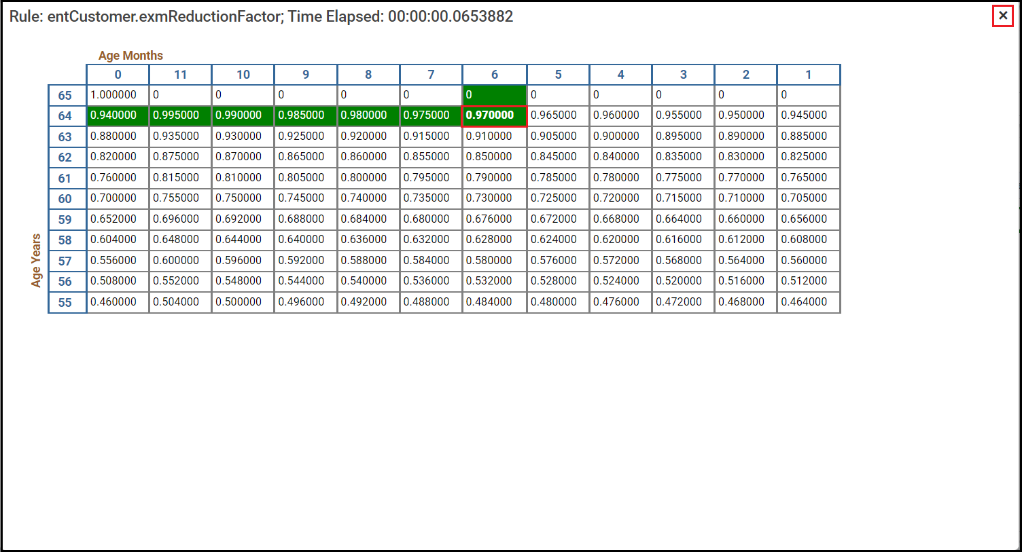1022x552 pixels.
Task: Select the 0.800000 cell
Action: click(368, 178)
